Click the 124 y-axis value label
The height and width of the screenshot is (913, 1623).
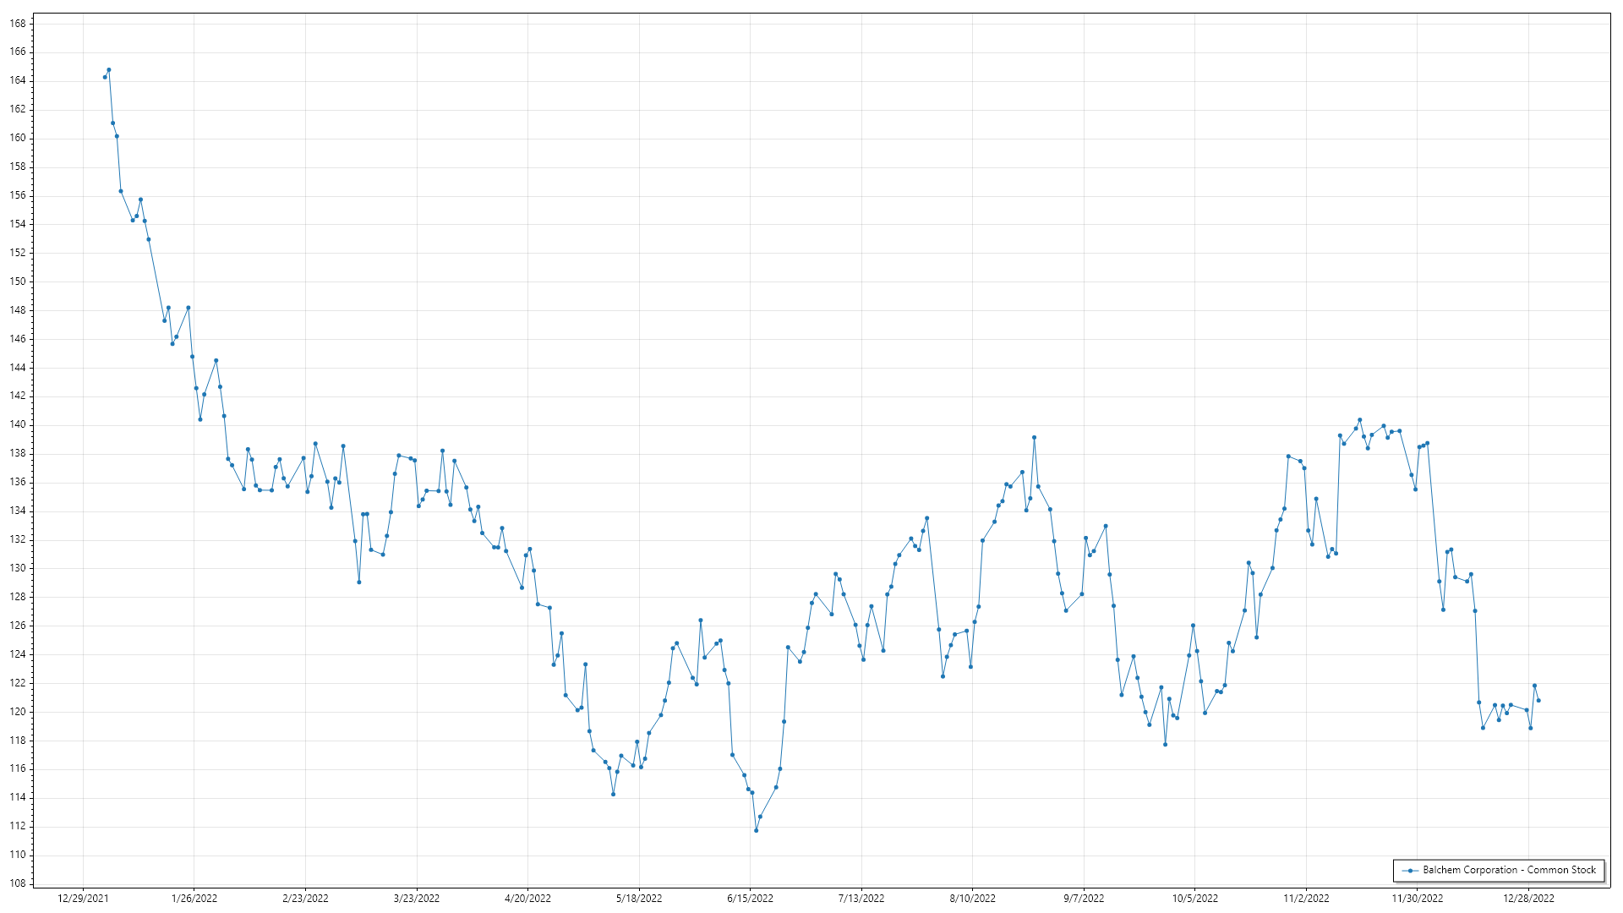[18, 654]
